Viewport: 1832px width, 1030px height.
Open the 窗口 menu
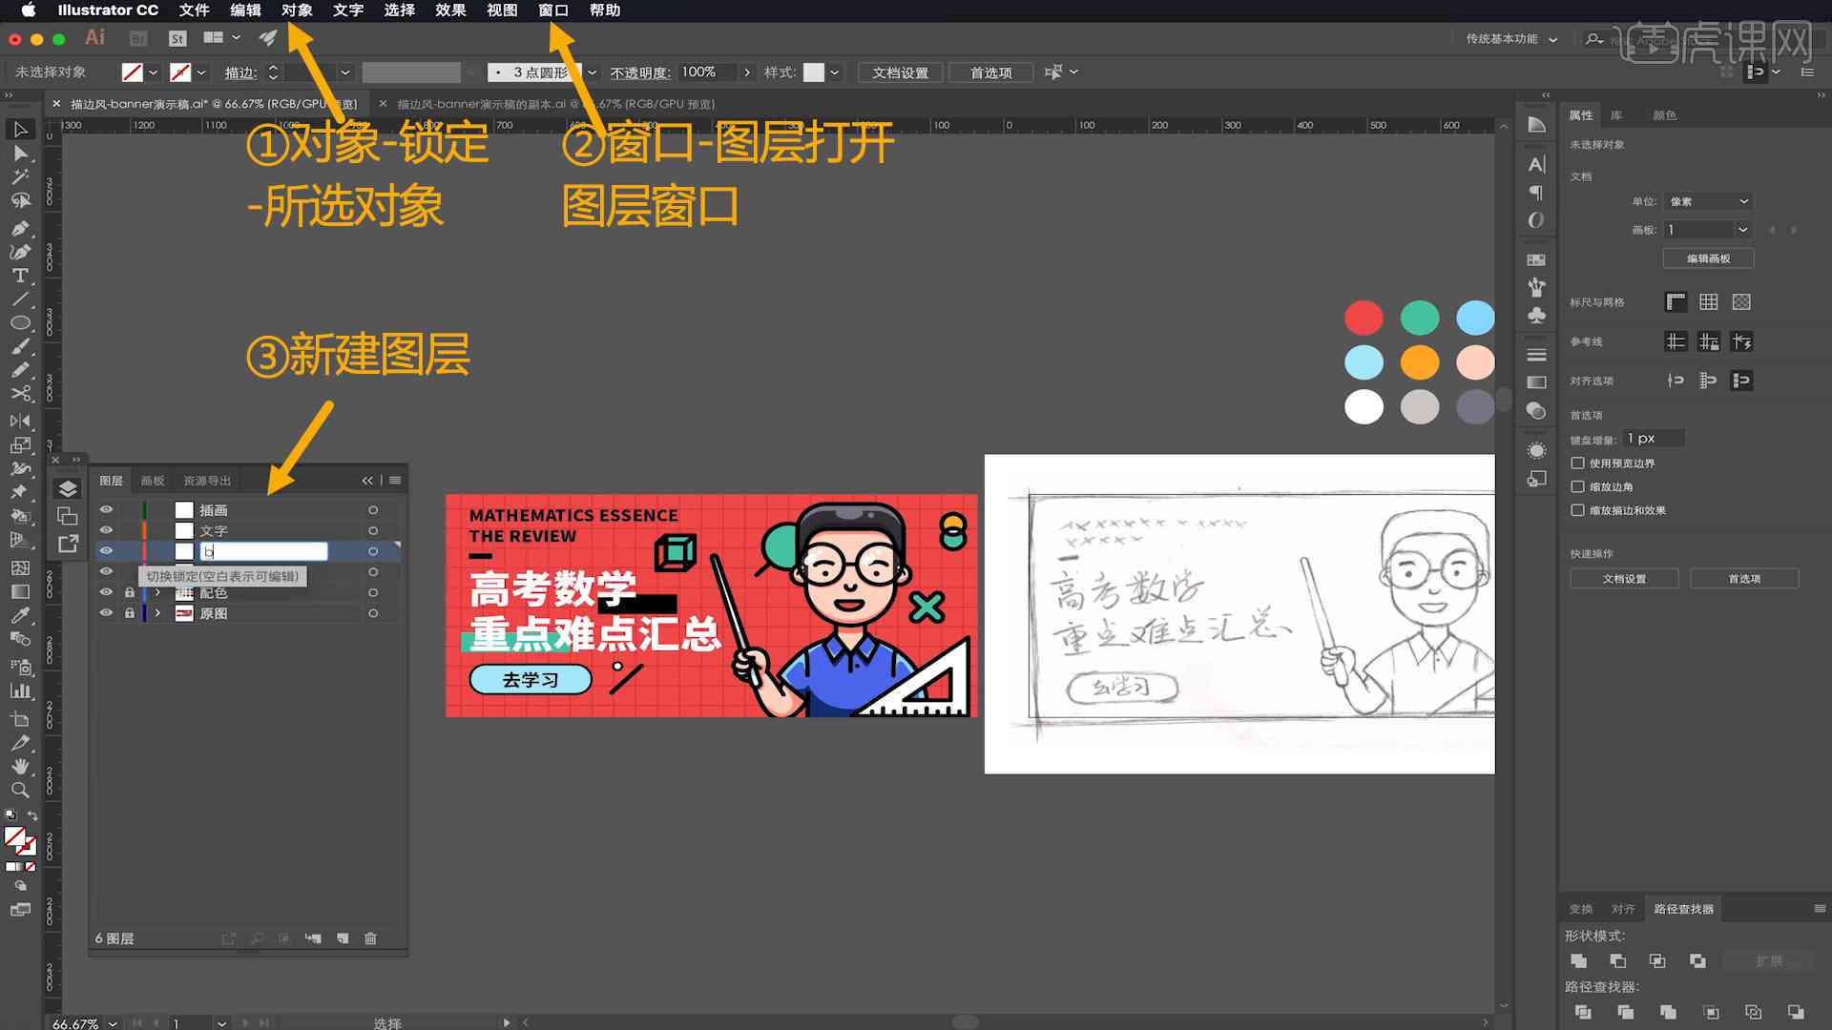[553, 10]
